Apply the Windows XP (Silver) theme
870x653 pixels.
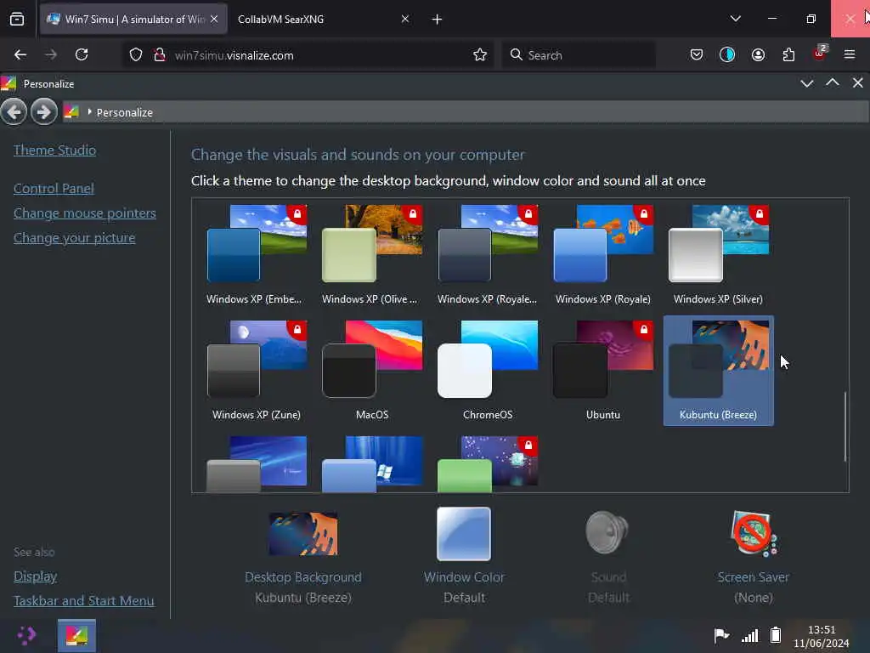click(x=719, y=255)
